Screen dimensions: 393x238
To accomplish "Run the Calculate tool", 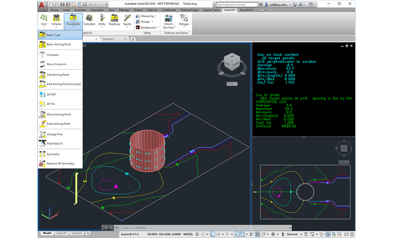I will click(x=89, y=20).
